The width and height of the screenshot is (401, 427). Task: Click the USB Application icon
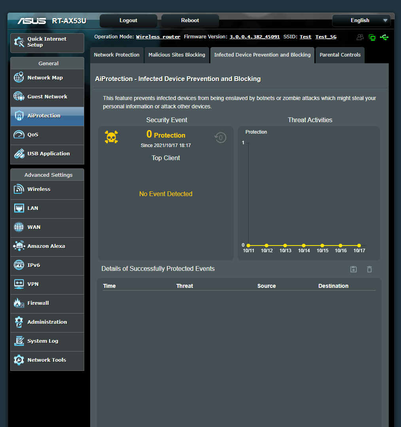pyautogui.click(x=19, y=153)
